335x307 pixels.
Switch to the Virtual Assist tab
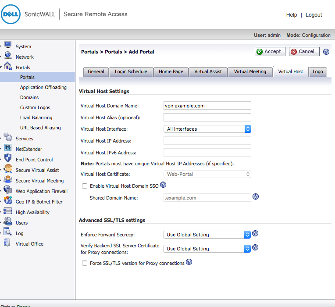pyautogui.click(x=208, y=71)
